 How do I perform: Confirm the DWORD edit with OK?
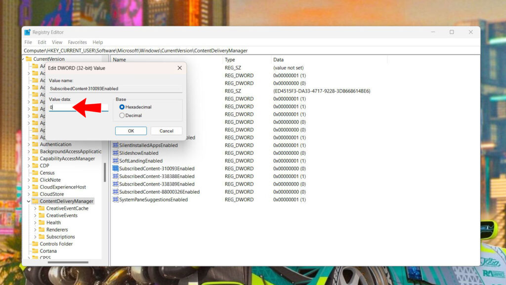[130, 131]
